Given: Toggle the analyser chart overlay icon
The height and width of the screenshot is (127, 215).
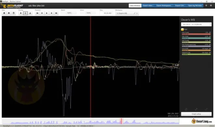Looking at the screenshot, I should pyautogui.click(x=30, y=13).
